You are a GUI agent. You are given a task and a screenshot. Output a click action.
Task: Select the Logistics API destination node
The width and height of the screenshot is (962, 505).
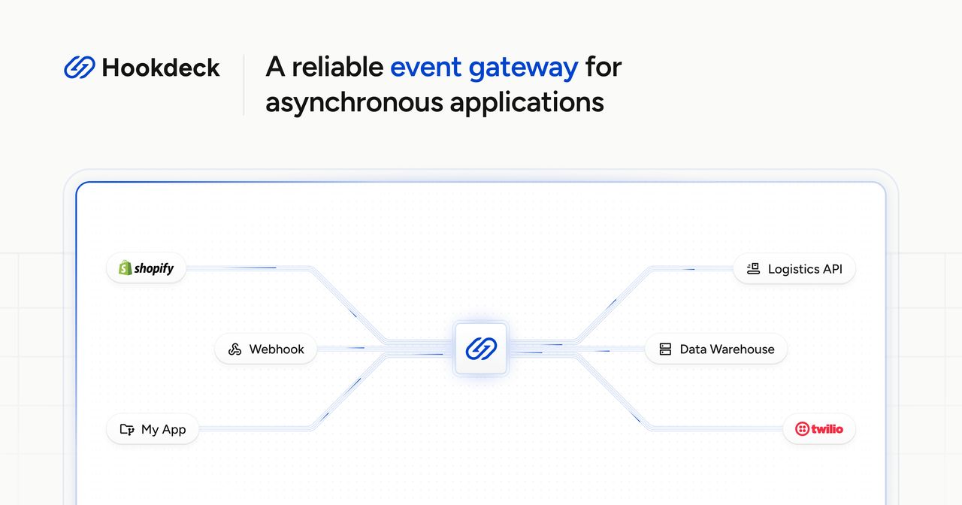pos(794,268)
